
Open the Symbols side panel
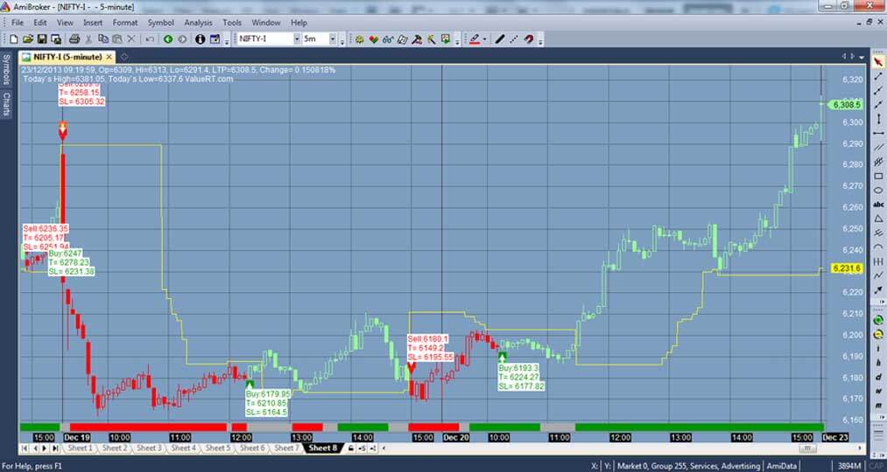[x=6, y=69]
